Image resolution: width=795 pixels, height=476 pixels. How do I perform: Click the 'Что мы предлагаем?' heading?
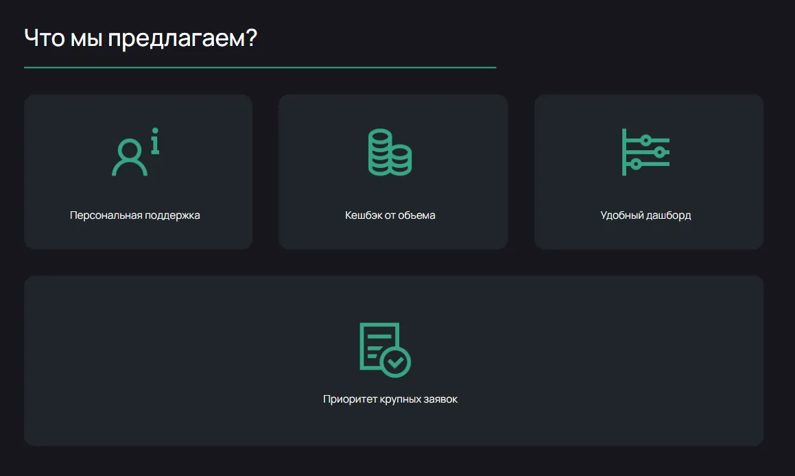click(141, 38)
